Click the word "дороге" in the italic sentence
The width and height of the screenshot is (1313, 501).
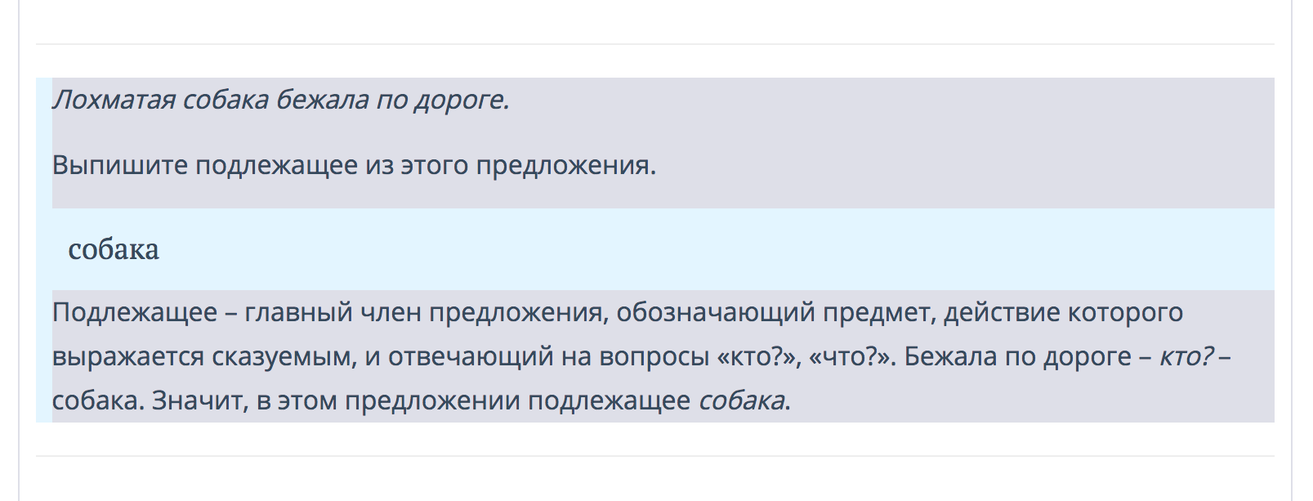tap(458, 100)
